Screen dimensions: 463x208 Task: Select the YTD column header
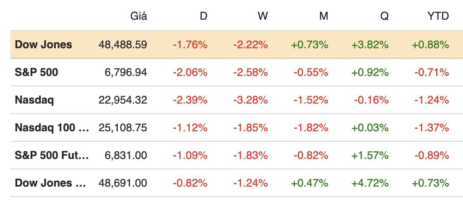coord(438,16)
